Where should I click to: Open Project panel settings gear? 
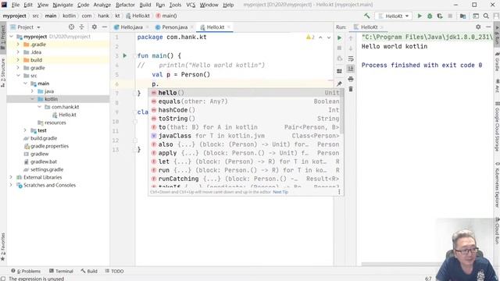(x=94, y=27)
